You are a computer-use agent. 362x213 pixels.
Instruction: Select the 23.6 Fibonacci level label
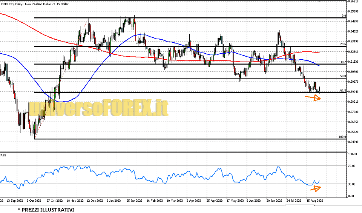343,44
